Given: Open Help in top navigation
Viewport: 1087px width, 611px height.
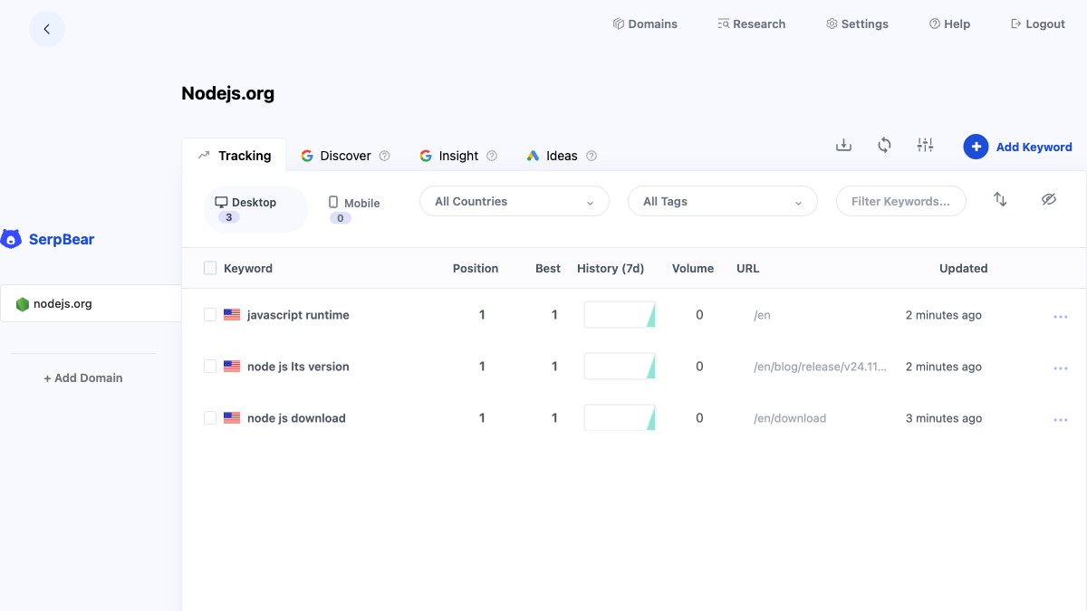Looking at the screenshot, I should [x=949, y=24].
